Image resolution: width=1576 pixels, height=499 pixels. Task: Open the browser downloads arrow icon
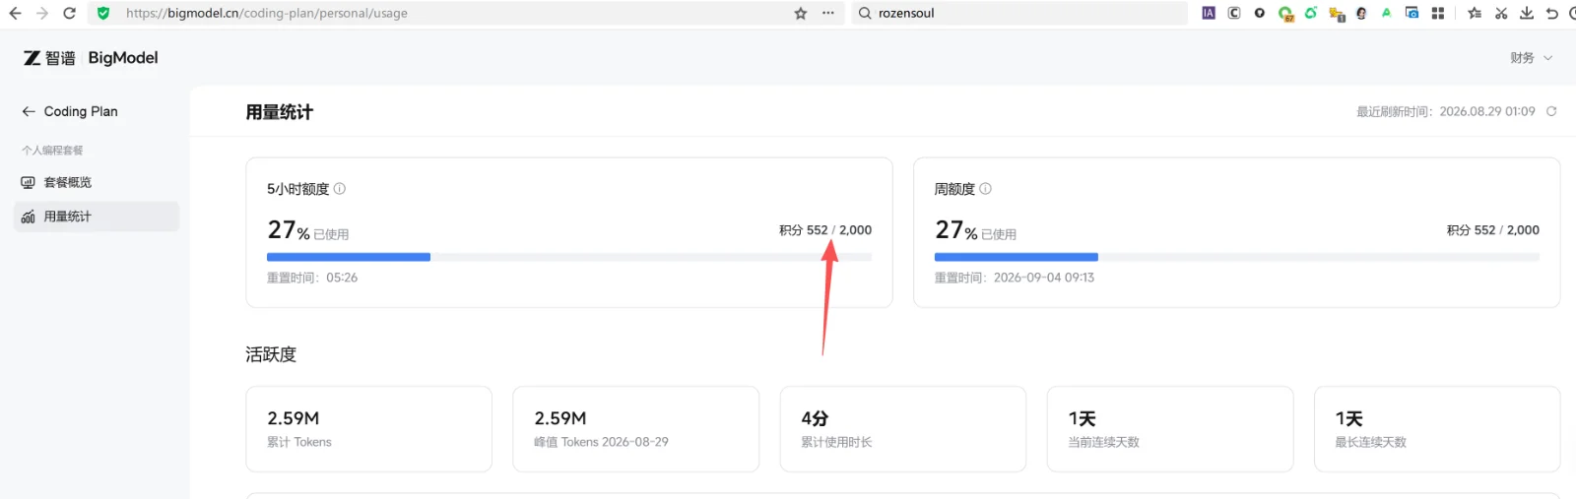pyautogui.click(x=1527, y=13)
